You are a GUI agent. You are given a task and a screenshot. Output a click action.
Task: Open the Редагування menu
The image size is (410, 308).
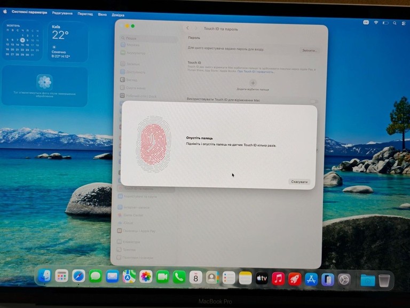tap(62, 13)
